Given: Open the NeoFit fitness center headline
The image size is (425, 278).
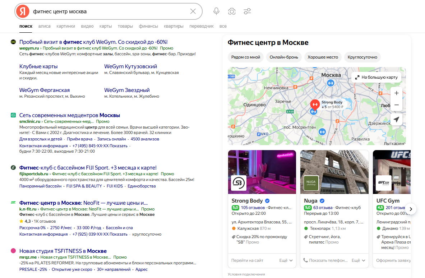Looking at the screenshot, I should point(83,203).
